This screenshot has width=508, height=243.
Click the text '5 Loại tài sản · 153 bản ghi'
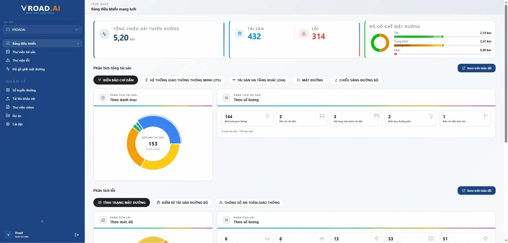pos(237,131)
